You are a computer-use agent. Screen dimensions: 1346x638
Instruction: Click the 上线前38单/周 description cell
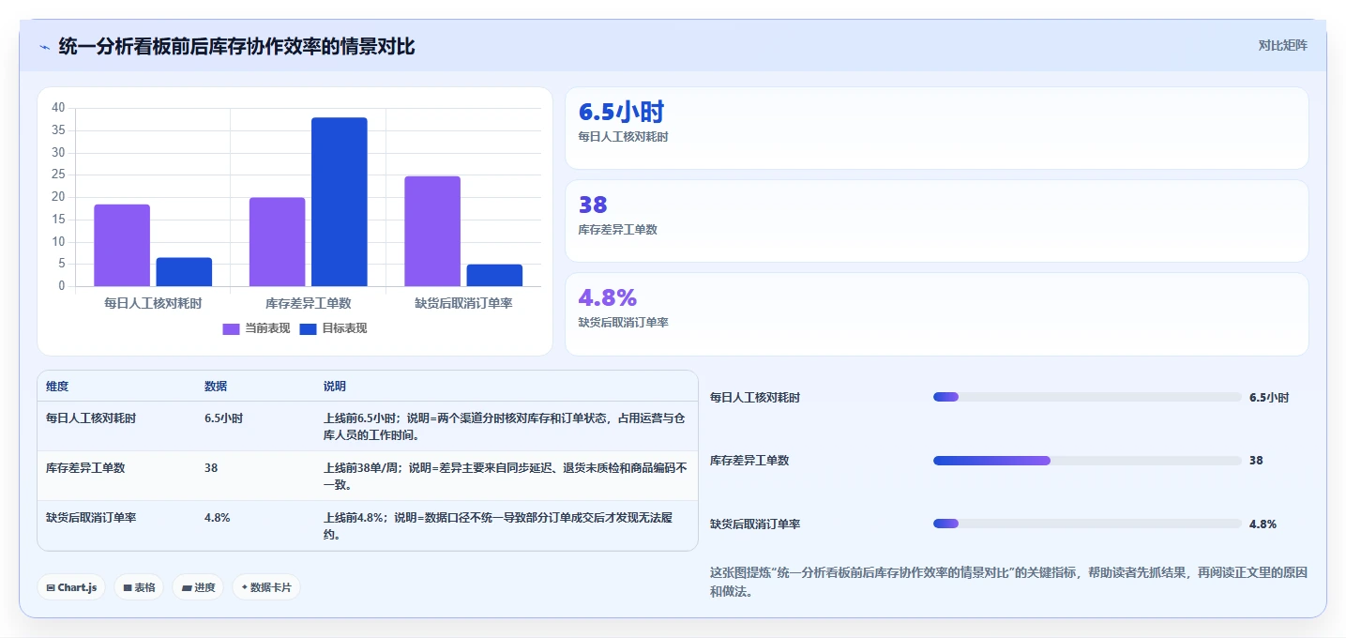[x=506, y=476]
